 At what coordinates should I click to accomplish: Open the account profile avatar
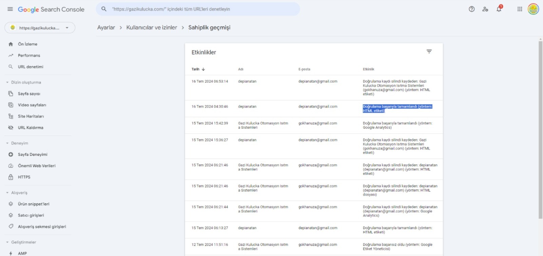pos(533,9)
